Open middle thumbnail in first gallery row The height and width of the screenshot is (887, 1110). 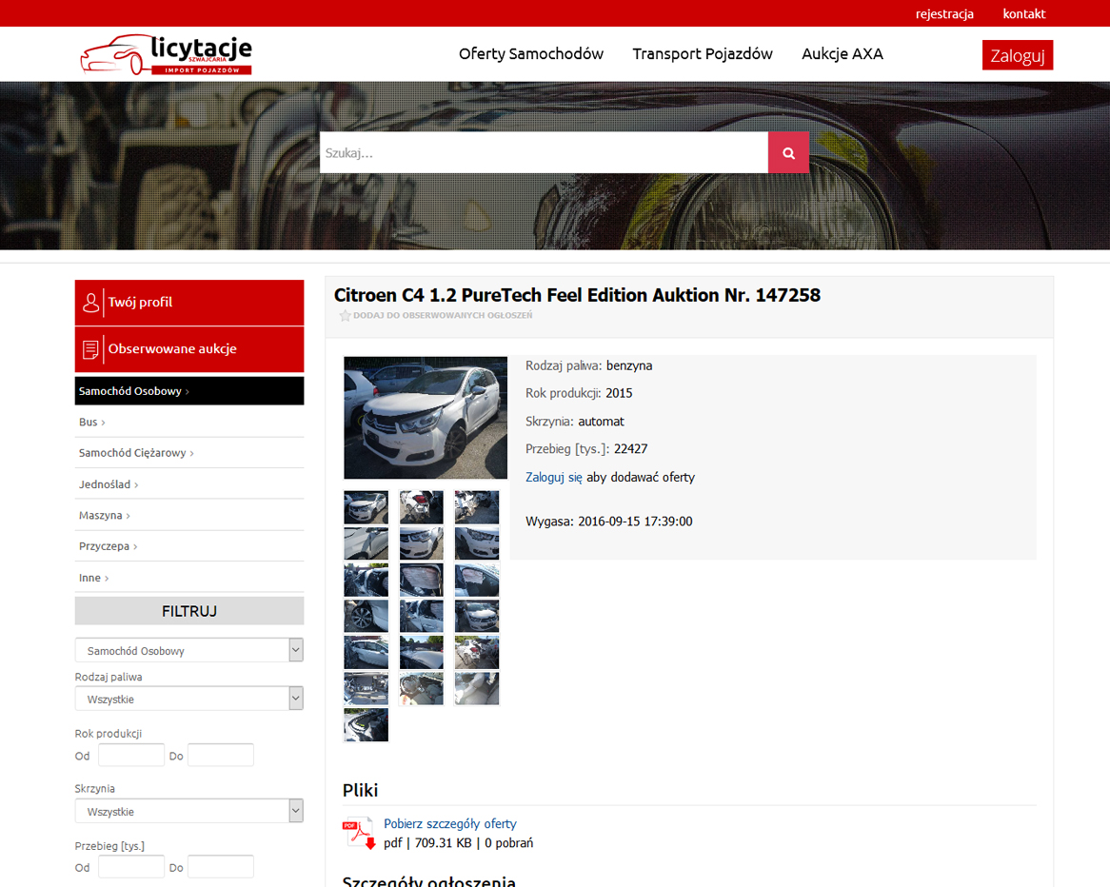421,507
